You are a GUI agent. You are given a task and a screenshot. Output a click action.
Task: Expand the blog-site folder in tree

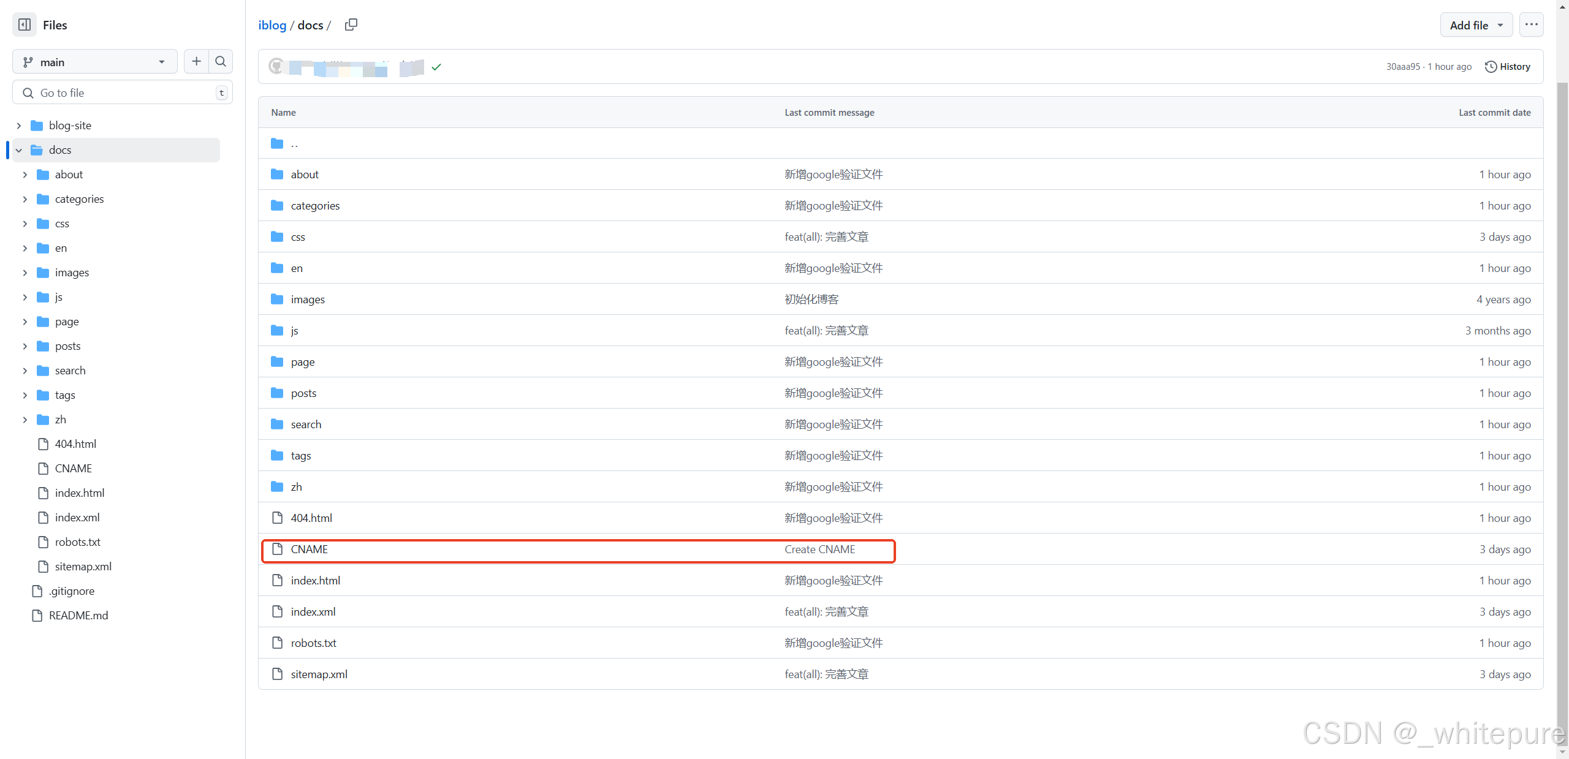(x=19, y=126)
